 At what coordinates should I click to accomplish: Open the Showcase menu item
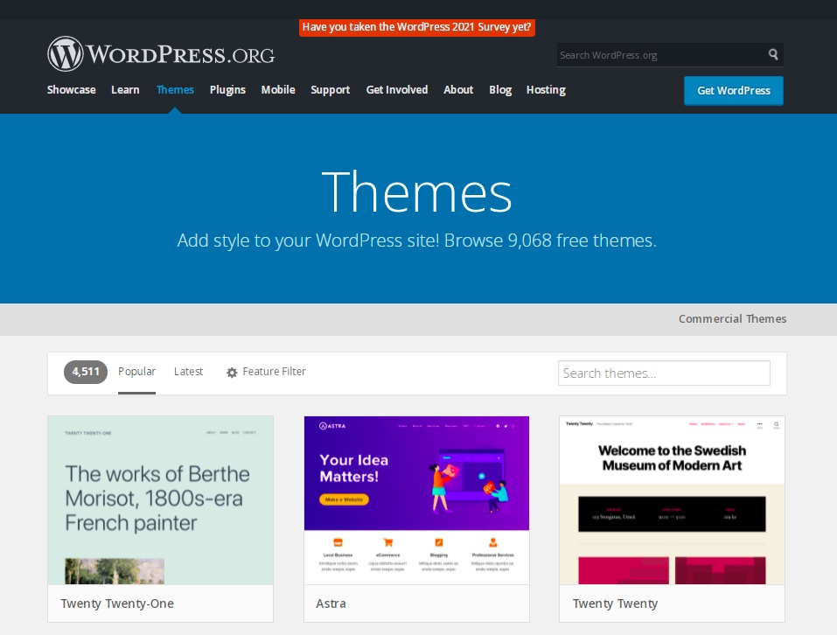tap(71, 90)
